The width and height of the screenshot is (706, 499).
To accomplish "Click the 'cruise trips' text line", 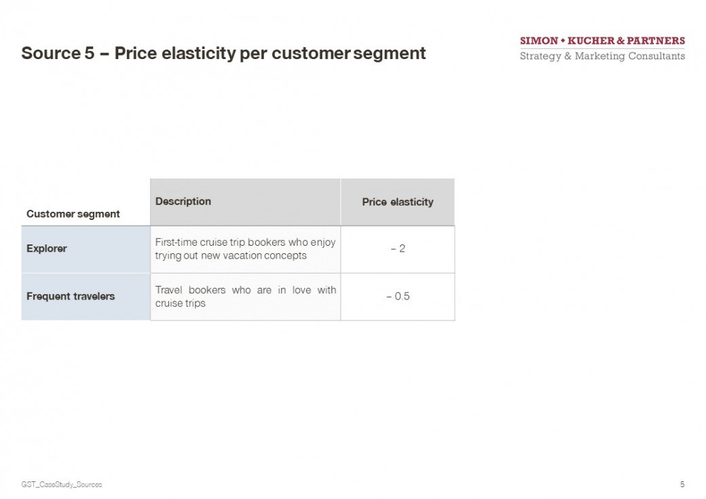I will tap(180, 303).
